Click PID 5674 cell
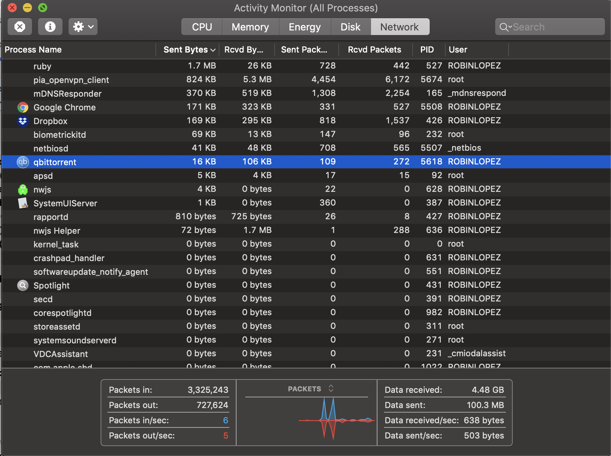 coord(431,79)
